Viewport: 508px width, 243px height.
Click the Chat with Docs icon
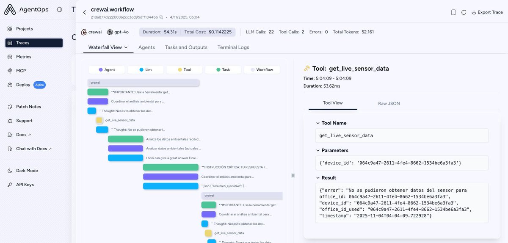(11, 149)
